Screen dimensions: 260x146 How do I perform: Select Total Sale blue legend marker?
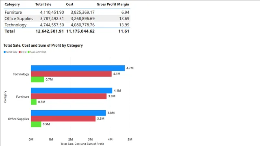(4, 52)
